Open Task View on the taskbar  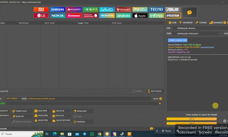click(x=47, y=134)
